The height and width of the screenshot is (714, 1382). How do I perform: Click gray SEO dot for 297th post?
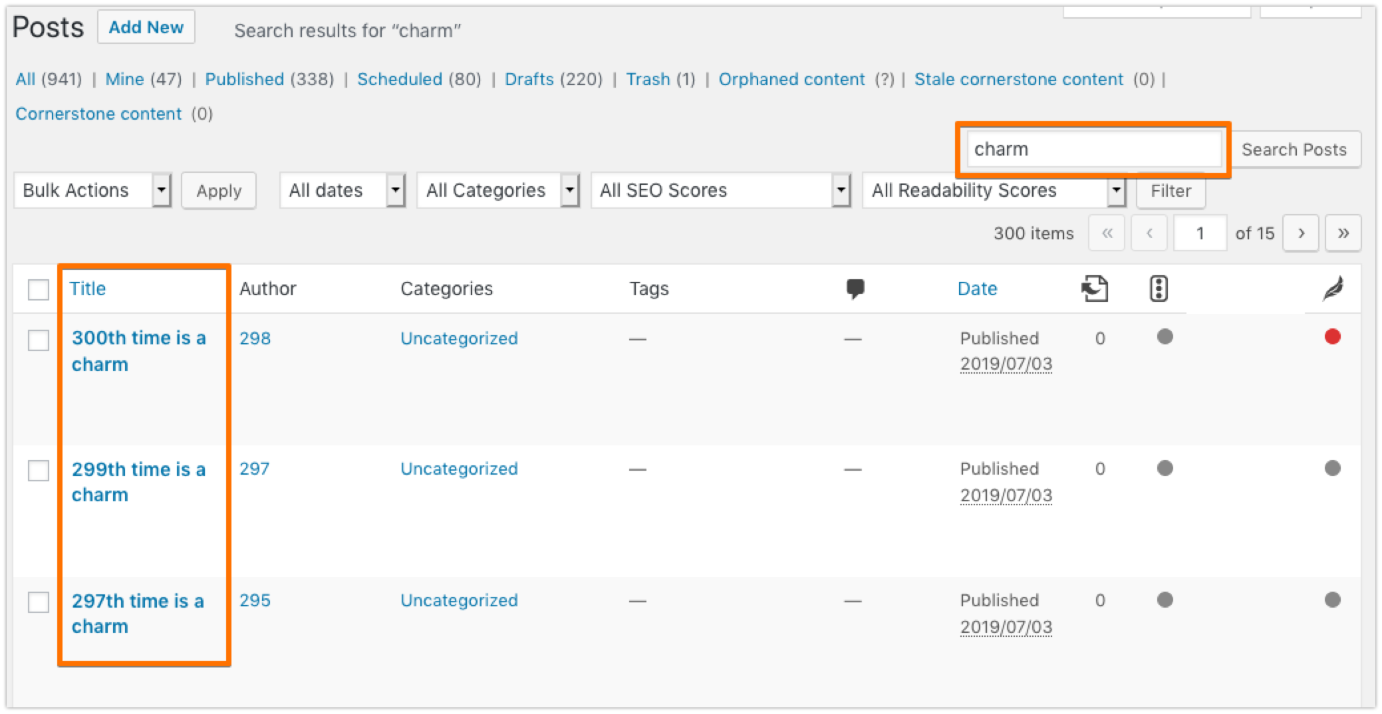(1165, 600)
